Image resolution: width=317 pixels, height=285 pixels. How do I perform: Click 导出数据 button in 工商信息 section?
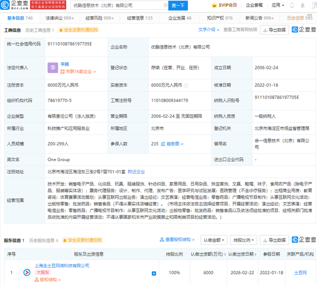pyautogui.click(x=274, y=30)
